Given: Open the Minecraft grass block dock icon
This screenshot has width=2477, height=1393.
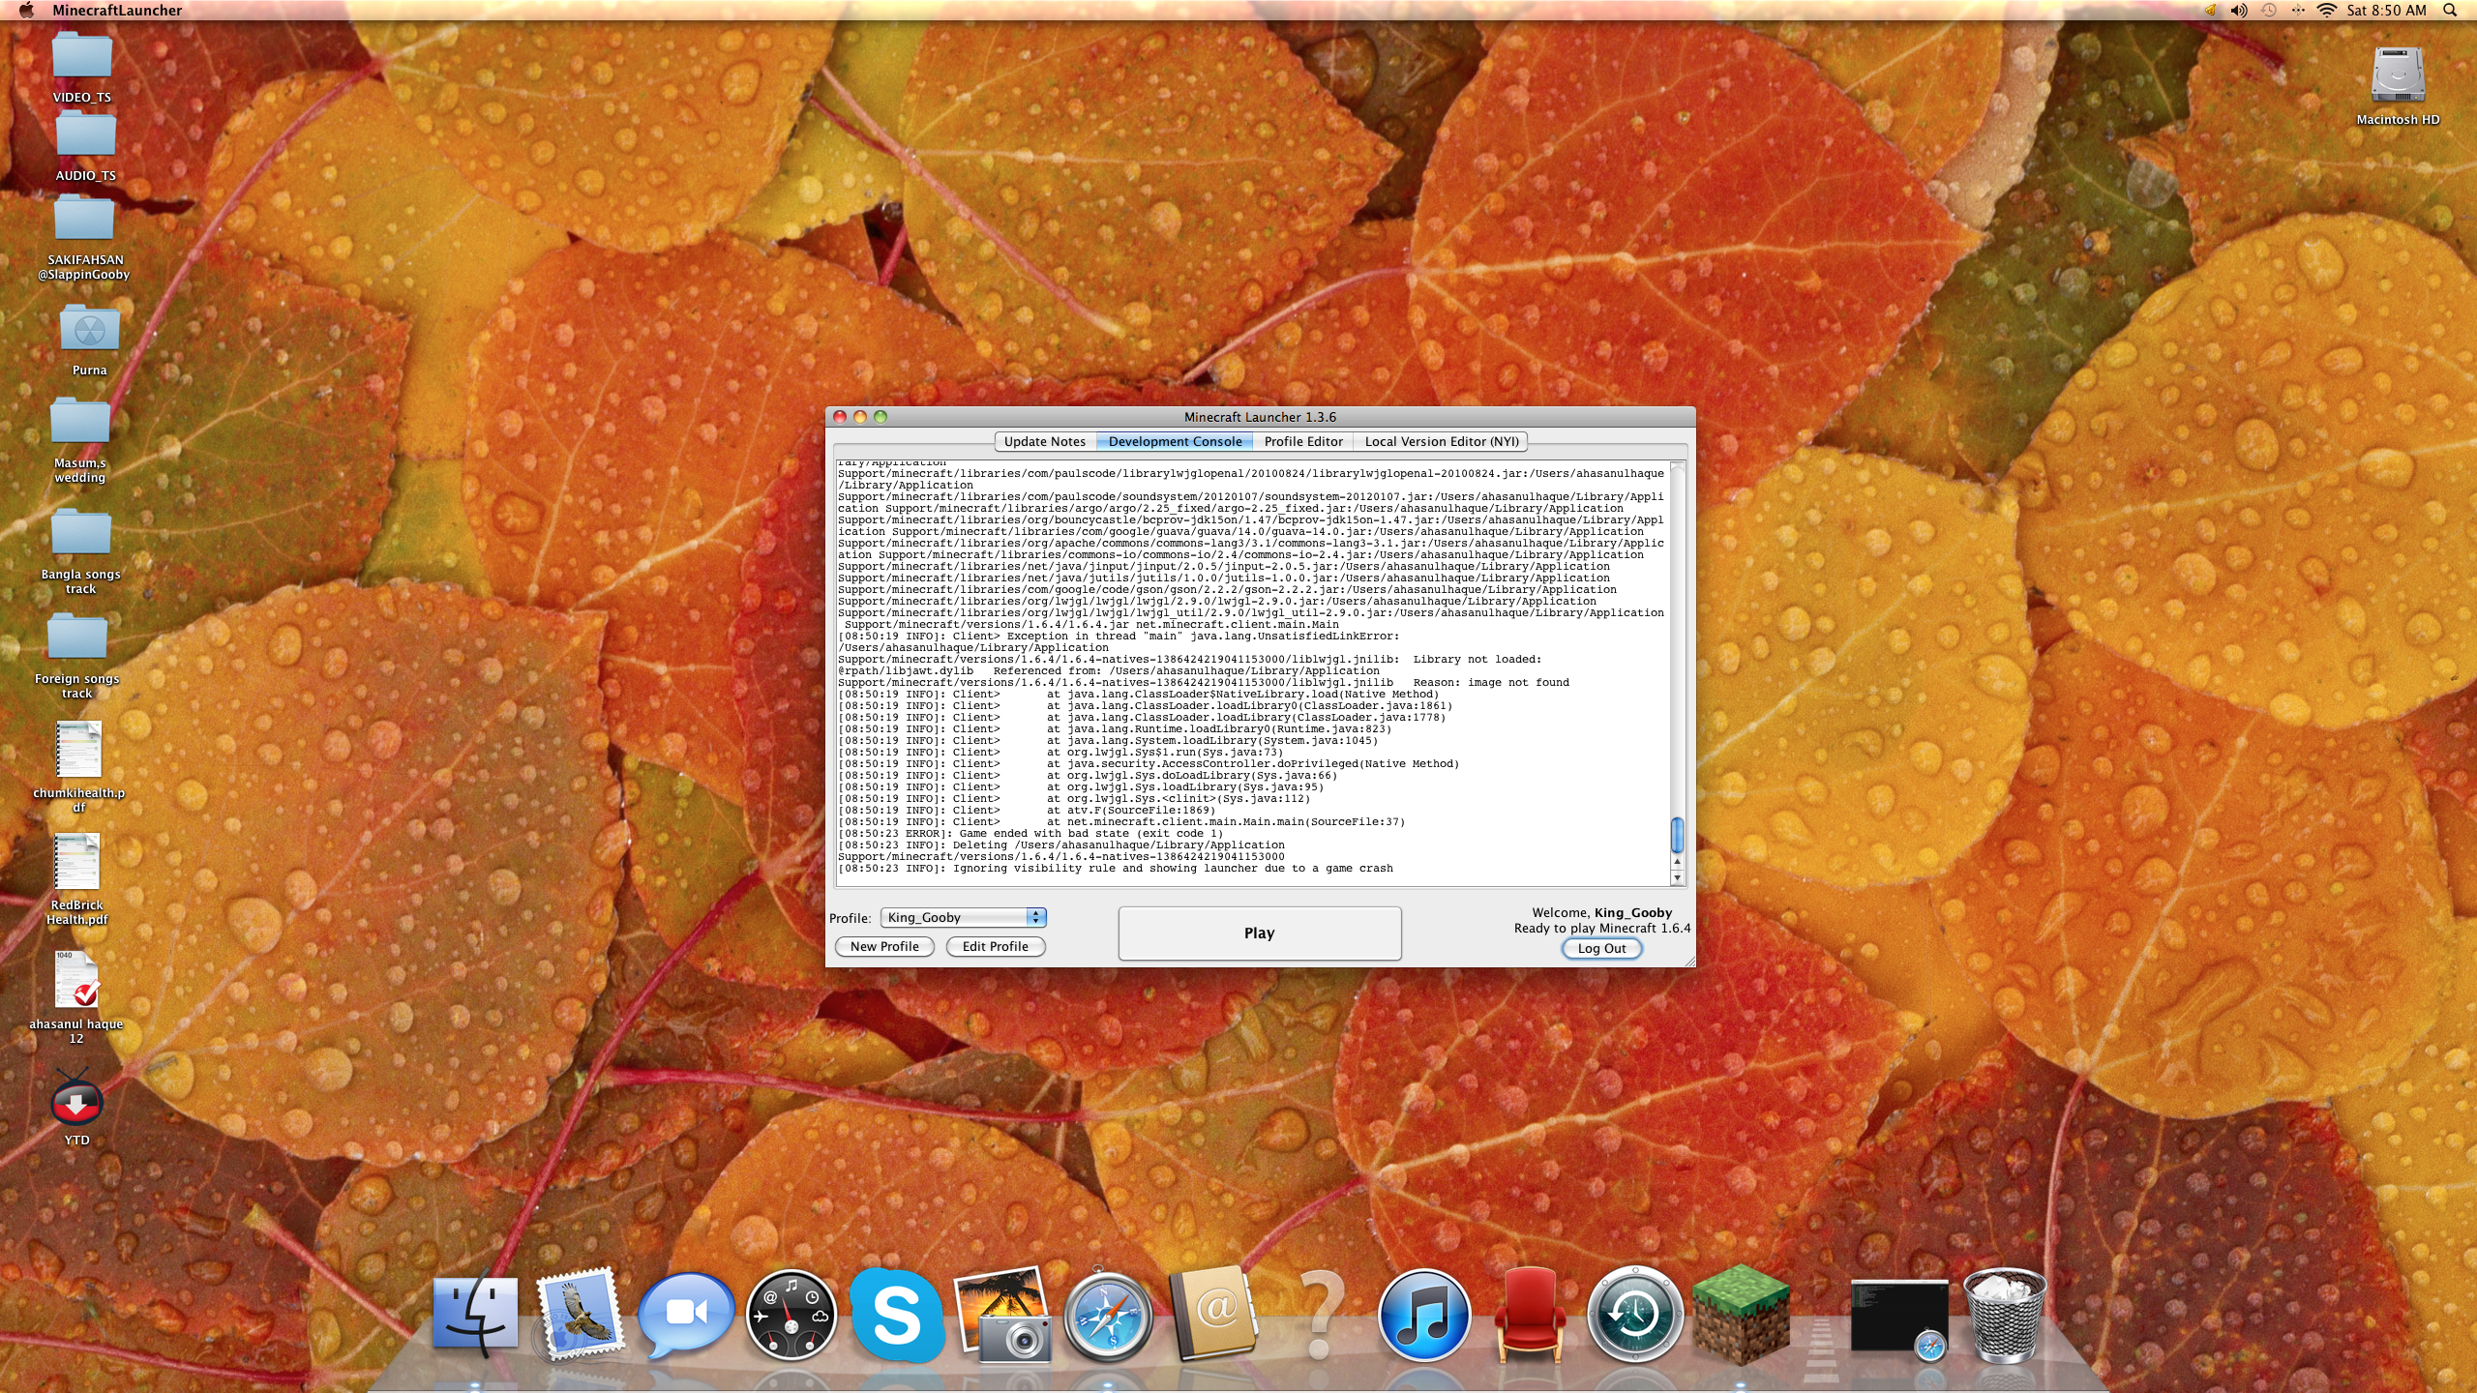Looking at the screenshot, I should tap(1740, 1316).
